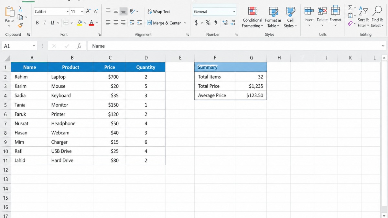This screenshot has height=218, width=388.
Task: Open the font size 11 dropdown
Action: (82, 12)
